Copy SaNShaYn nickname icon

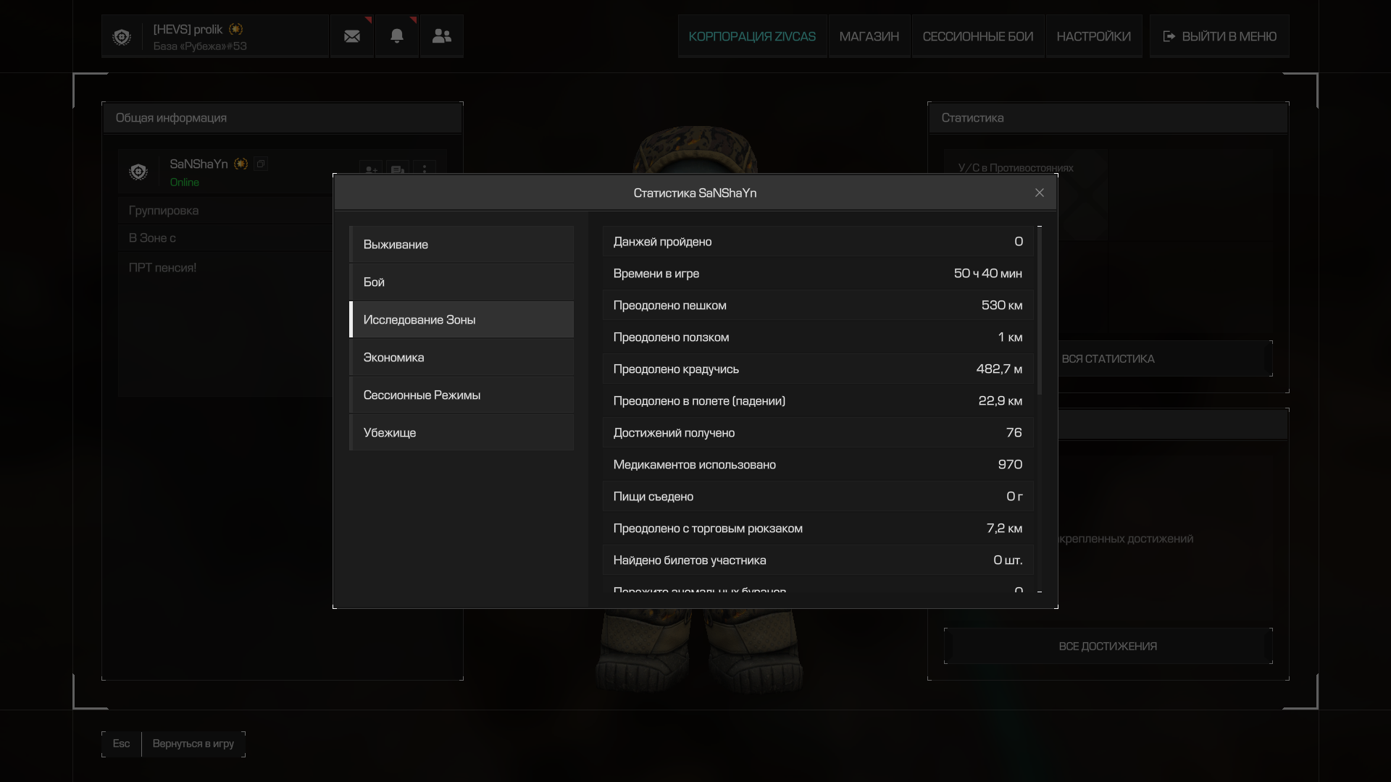click(x=261, y=164)
